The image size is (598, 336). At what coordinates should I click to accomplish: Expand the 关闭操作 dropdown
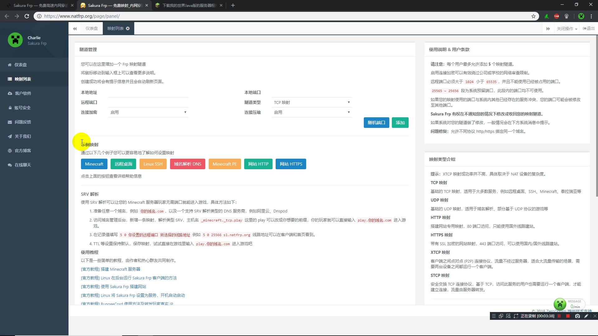tap(567, 29)
